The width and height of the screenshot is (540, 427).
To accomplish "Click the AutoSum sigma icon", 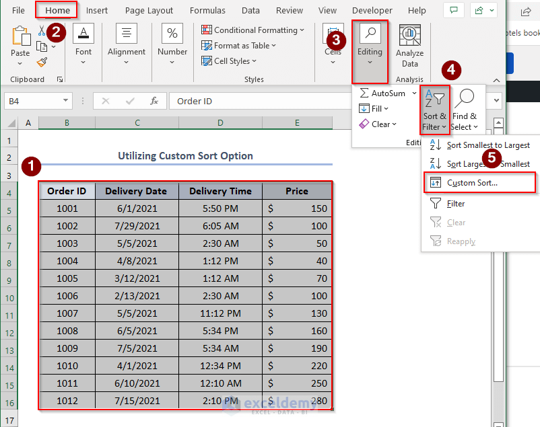I will [x=364, y=93].
